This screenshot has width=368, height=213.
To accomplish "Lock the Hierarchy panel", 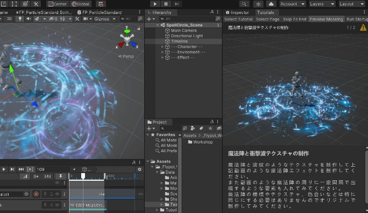I will click(212, 12).
